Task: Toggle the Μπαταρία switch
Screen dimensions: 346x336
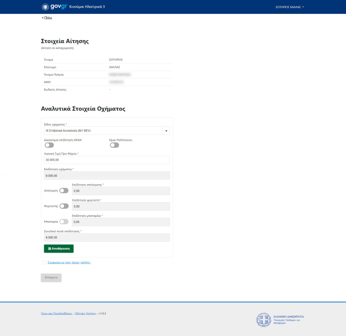Action: point(64,222)
